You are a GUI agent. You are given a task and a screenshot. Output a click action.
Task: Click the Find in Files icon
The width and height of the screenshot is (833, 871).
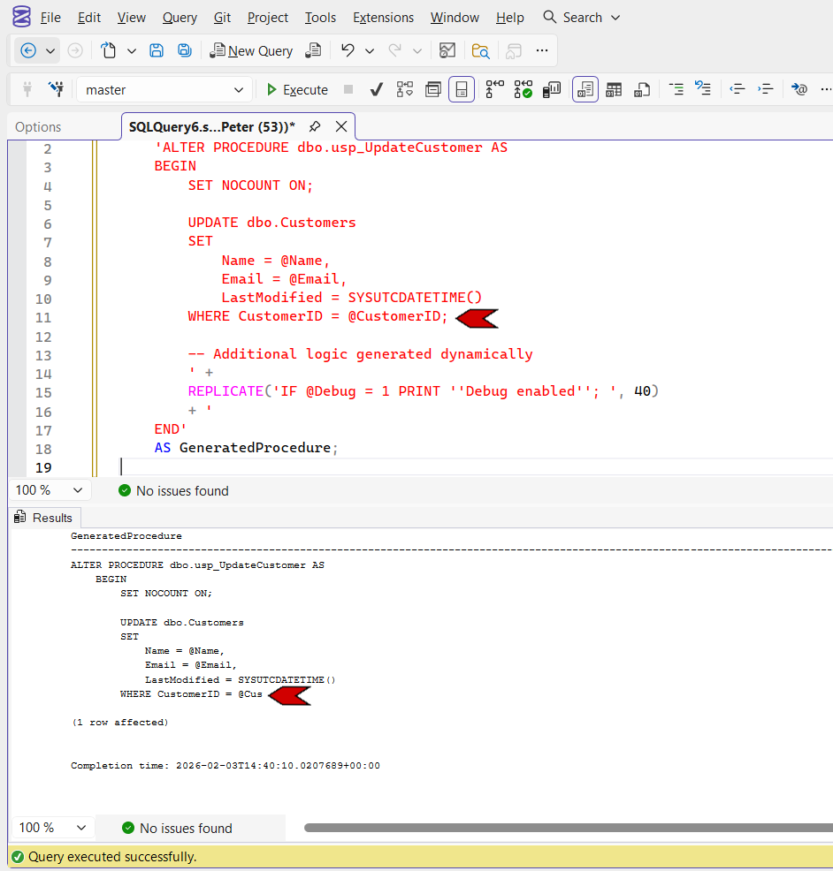coord(481,50)
